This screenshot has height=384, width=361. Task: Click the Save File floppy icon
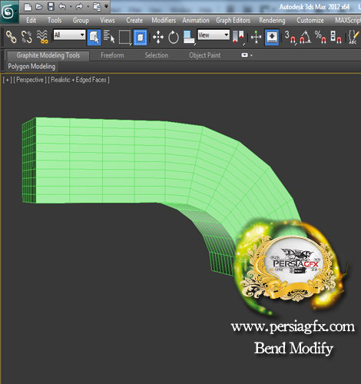pos(51,7)
